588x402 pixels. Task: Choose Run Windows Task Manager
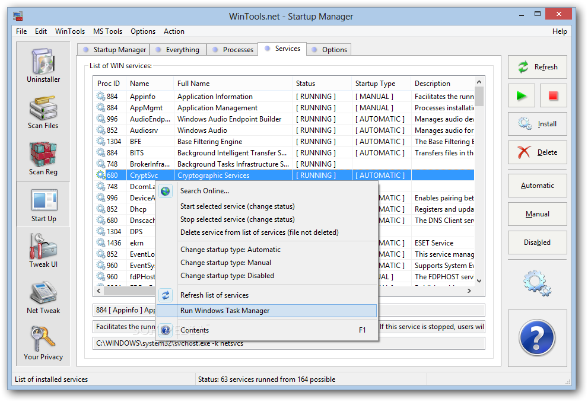pyautogui.click(x=266, y=311)
